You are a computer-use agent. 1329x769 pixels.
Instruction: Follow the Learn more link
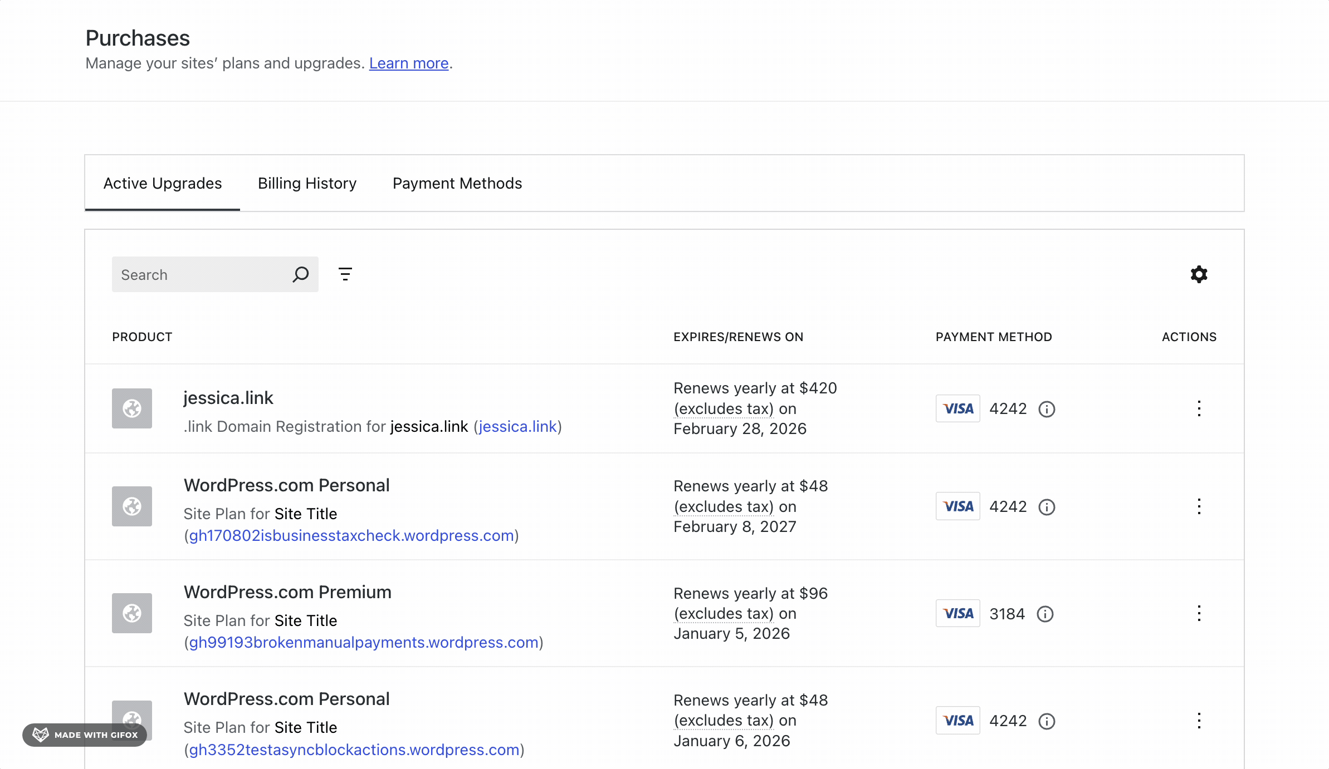coord(409,63)
